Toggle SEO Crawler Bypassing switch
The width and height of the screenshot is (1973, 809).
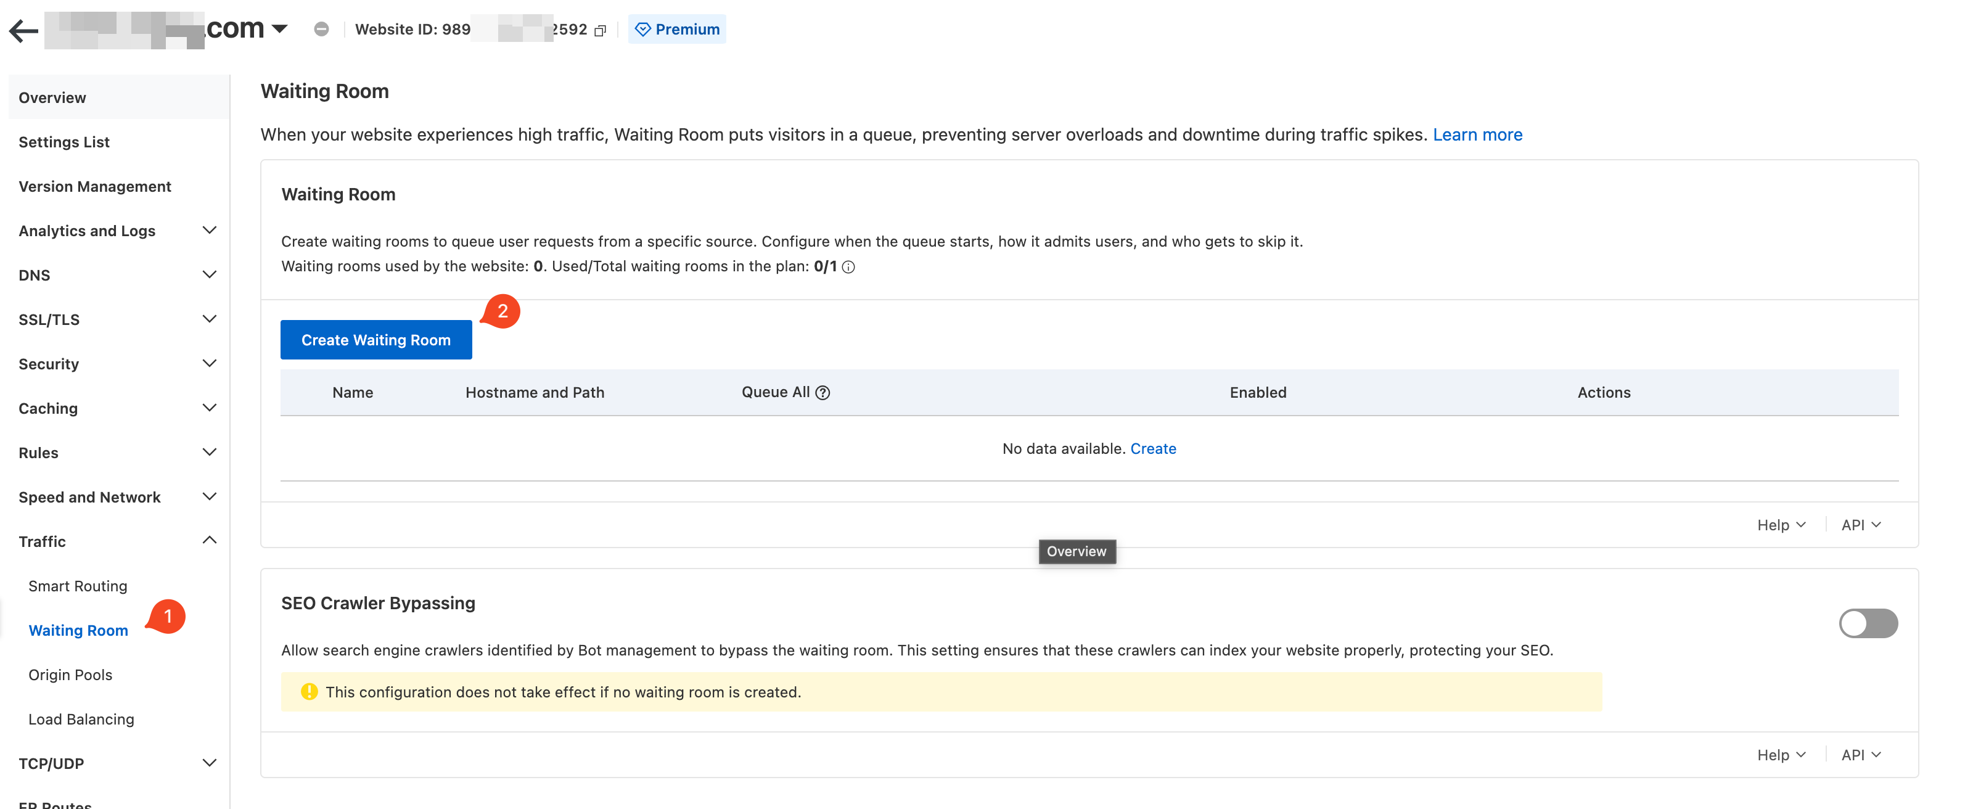point(1868,623)
